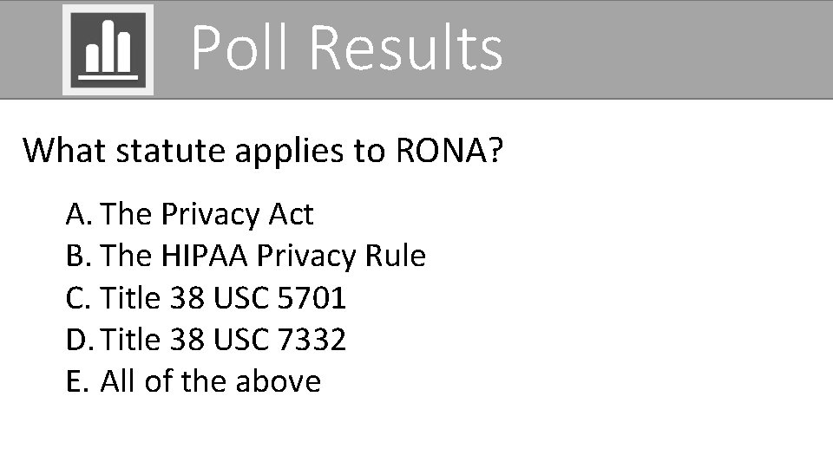
Task: Click the poll bar chart icon
Action: point(108,49)
